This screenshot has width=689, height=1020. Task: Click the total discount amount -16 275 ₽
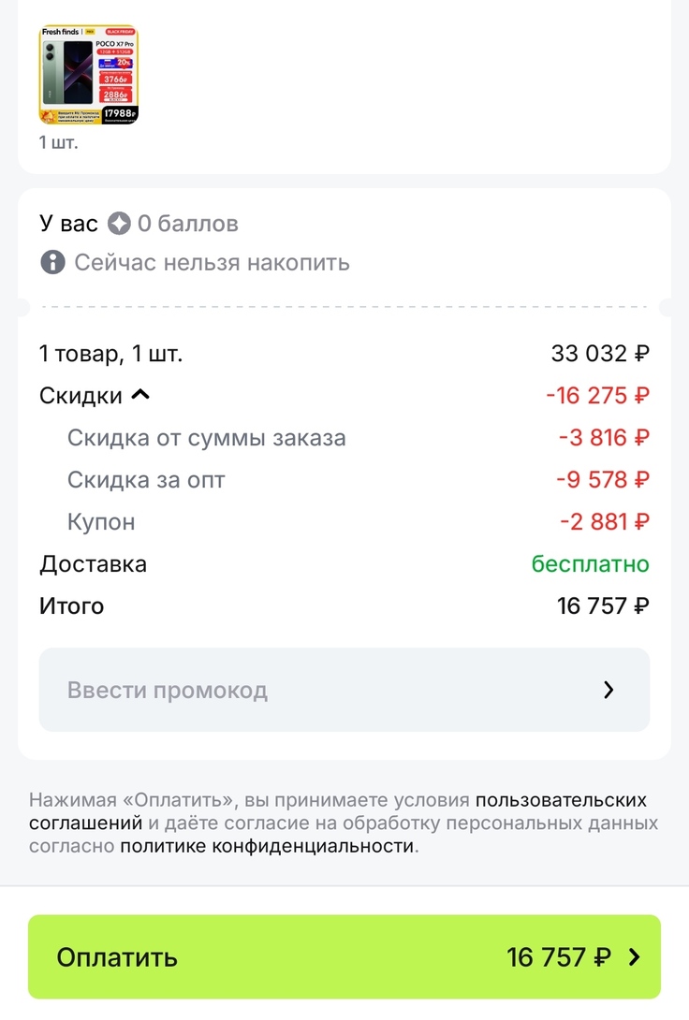click(597, 395)
